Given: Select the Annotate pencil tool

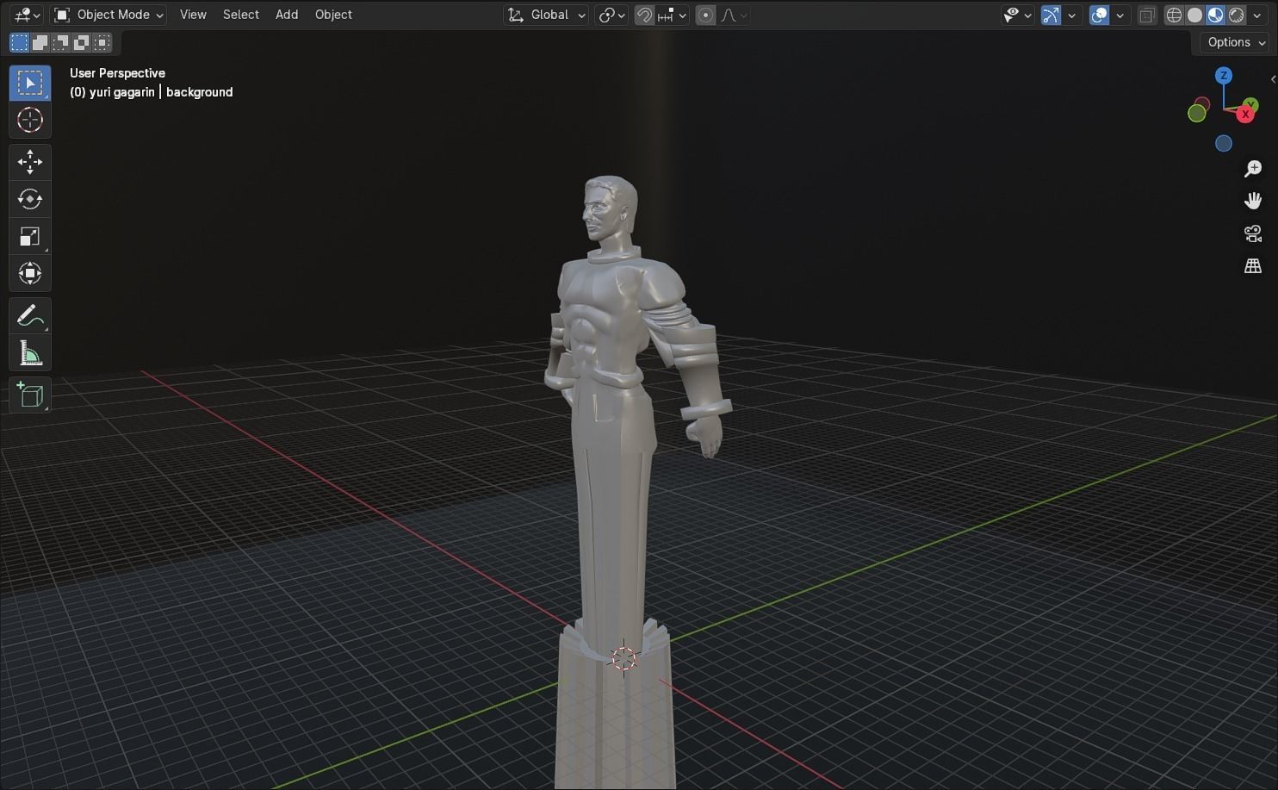Looking at the screenshot, I should tap(30, 316).
